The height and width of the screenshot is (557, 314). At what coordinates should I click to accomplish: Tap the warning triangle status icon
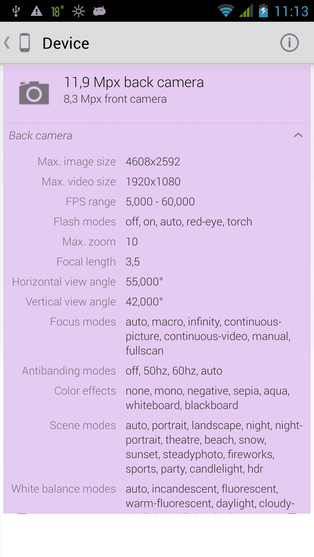coord(36,11)
